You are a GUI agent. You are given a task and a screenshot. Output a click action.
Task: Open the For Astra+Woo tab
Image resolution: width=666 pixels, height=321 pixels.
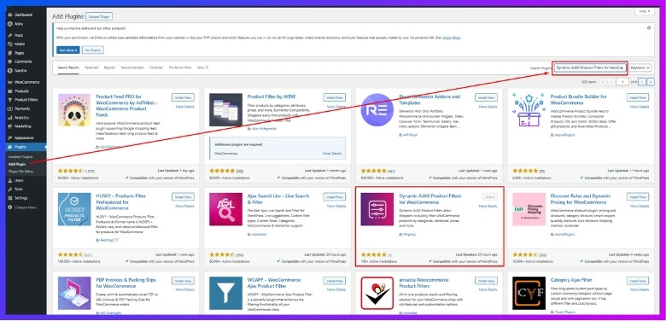tap(179, 67)
